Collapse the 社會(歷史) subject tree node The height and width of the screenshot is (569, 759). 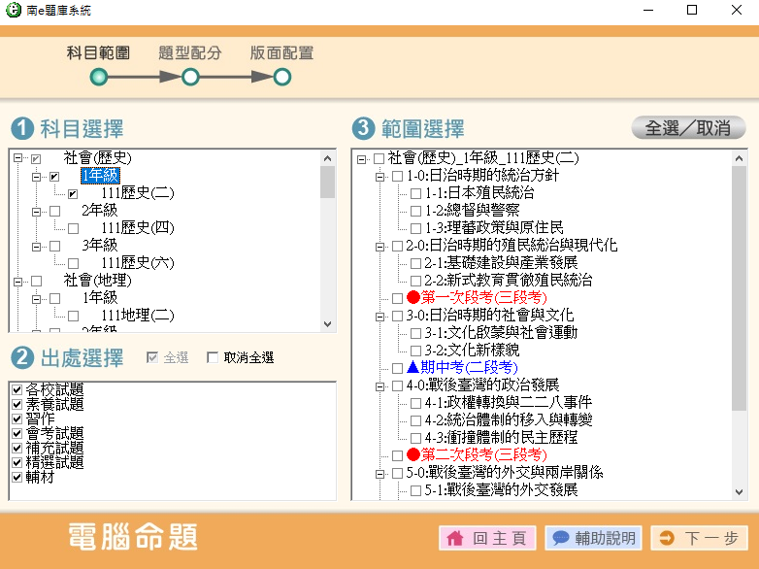[x=17, y=158]
